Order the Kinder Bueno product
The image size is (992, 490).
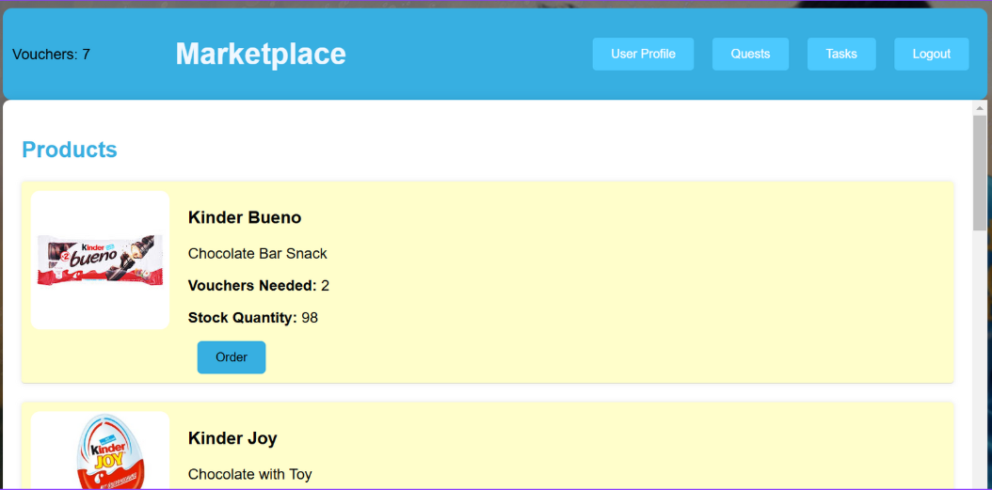coord(232,357)
